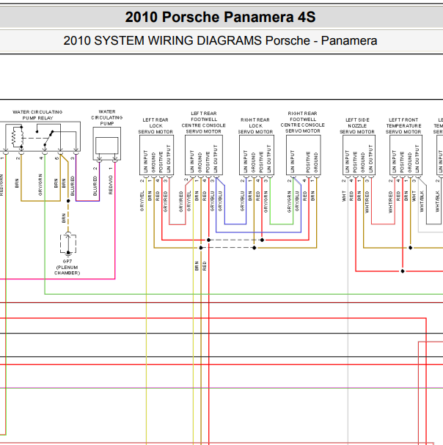Select the "2010 SYSTEM WIRING DIAGRAMS Porsche - Panamera" subtitle
443x445 pixels.
(x=220, y=40)
